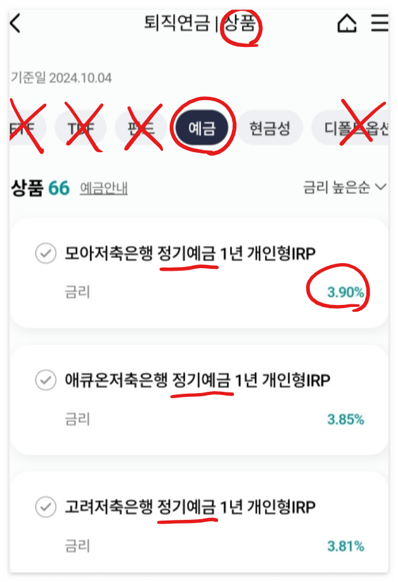Screen dimensions: 398x582
Task: Switch to the 현금성 tab
Action: click(x=269, y=128)
